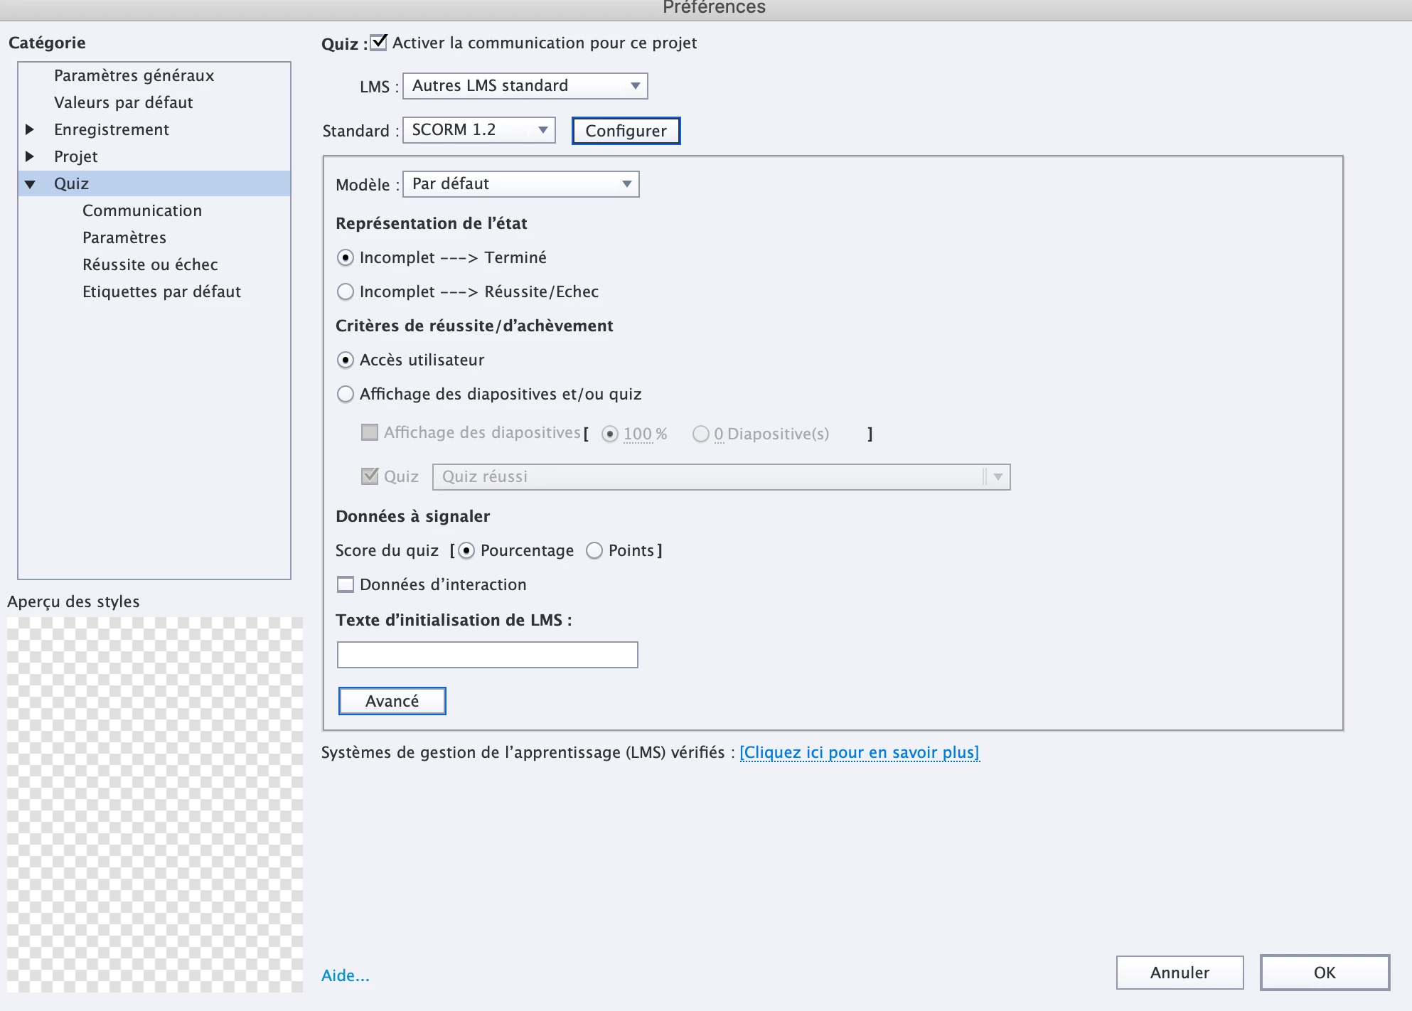
Task: Select Paramètres généraux category
Action: pos(134,75)
